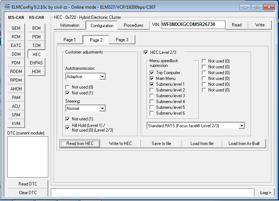Click the Clear DTC button

coord(28,193)
